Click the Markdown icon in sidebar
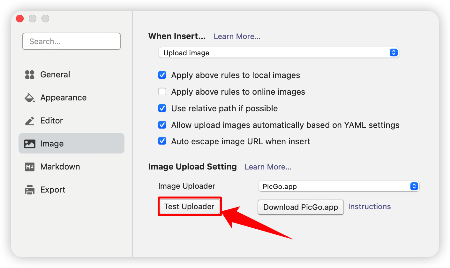Image resolution: width=450 pixels, height=268 pixels. tap(30, 167)
